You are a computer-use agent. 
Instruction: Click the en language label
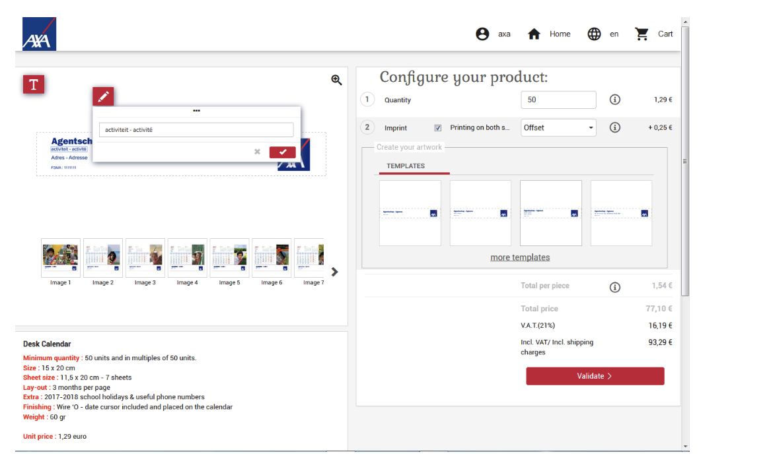click(x=614, y=34)
